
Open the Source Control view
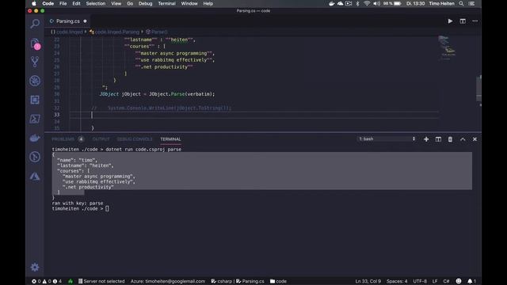pyautogui.click(x=35, y=62)
